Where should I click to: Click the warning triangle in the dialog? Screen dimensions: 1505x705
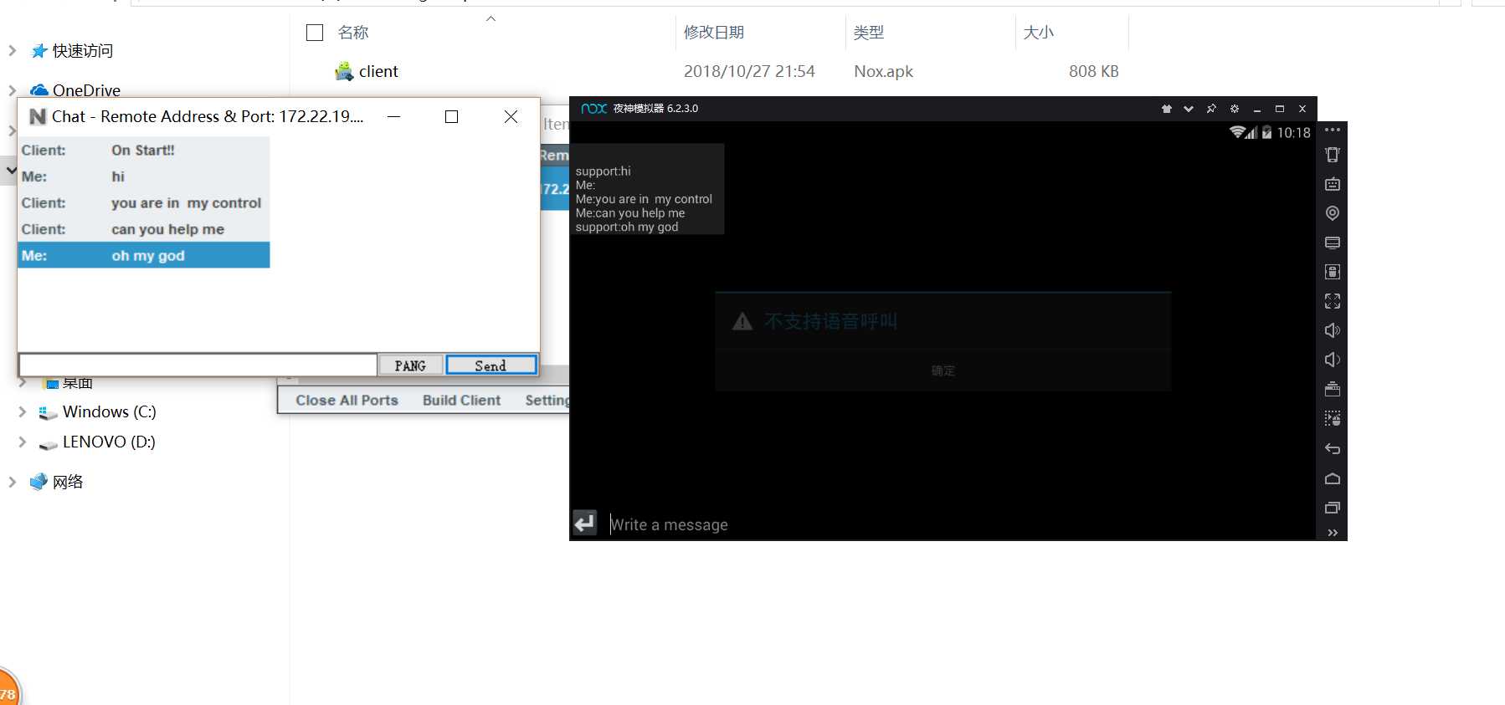742,321
